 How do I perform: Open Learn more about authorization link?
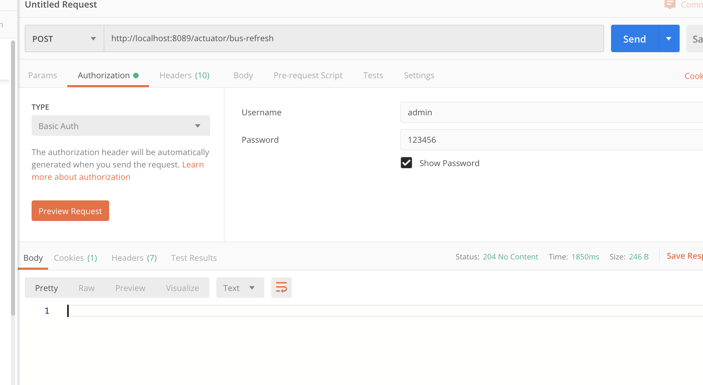pos(81,177)
